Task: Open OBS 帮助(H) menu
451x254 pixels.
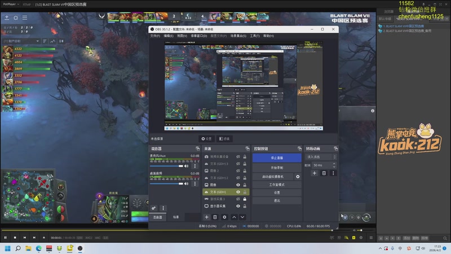Action: click(268, 36)
